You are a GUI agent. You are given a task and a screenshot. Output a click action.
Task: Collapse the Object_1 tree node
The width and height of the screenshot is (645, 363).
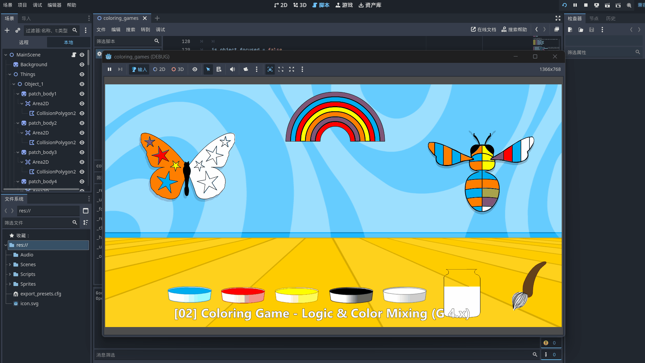(14, 84)
